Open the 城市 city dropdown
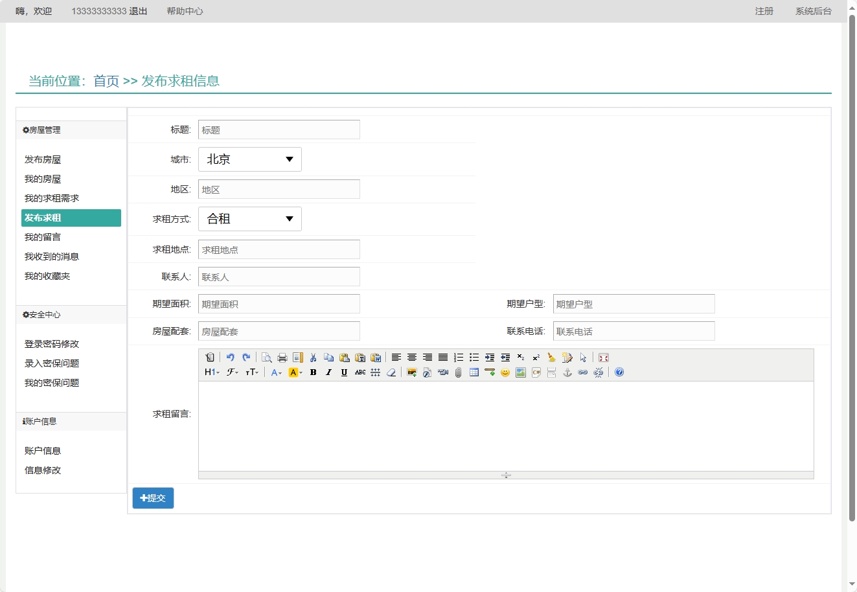The width and height of the screenshot is (857, 592). coord(249,159)
